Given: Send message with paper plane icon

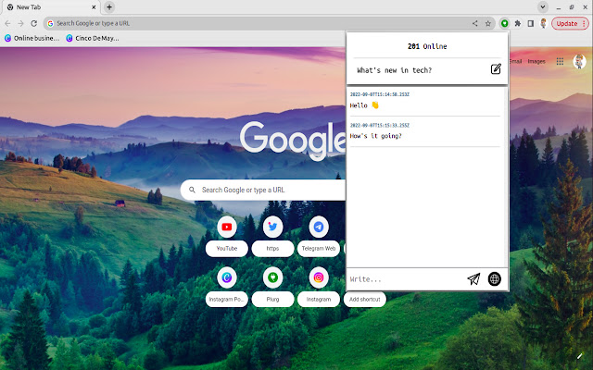Looking at the screenshot, I should tap(473, 279).
